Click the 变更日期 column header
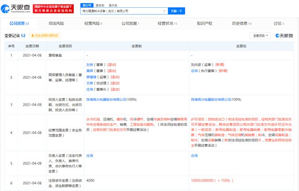The width and height of the screenshot is (299, 191). click(x=32, y=46)
